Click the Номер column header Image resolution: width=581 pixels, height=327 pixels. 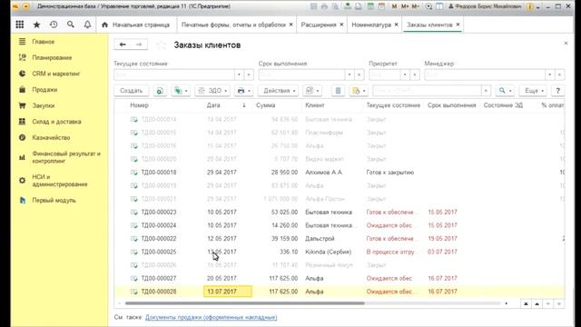pyautogui.click(x=139, y=105)
